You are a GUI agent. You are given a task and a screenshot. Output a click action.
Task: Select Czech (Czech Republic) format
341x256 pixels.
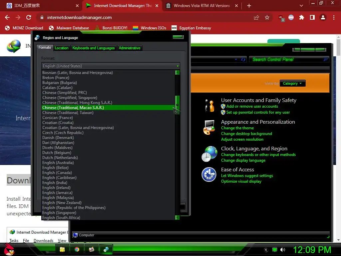[x=108, y=133]
